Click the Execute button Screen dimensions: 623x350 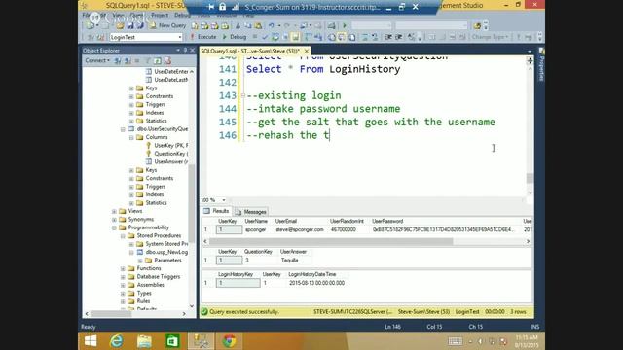point(203,37)
